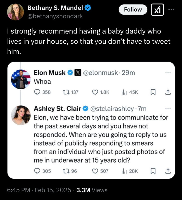Bookmark Elon Musk's tweet

pos(153,92)
